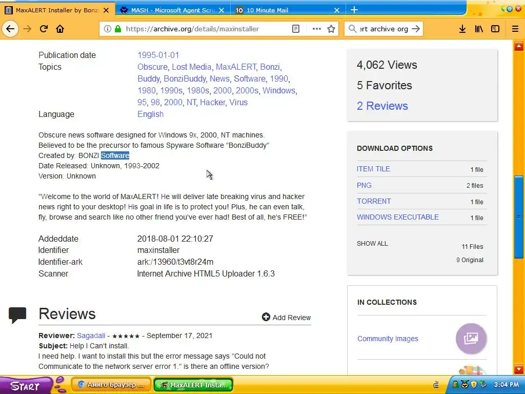Viewport: 525px width, 394px height.
Task: Open the Software topic link
Action: tap(250, 78)
